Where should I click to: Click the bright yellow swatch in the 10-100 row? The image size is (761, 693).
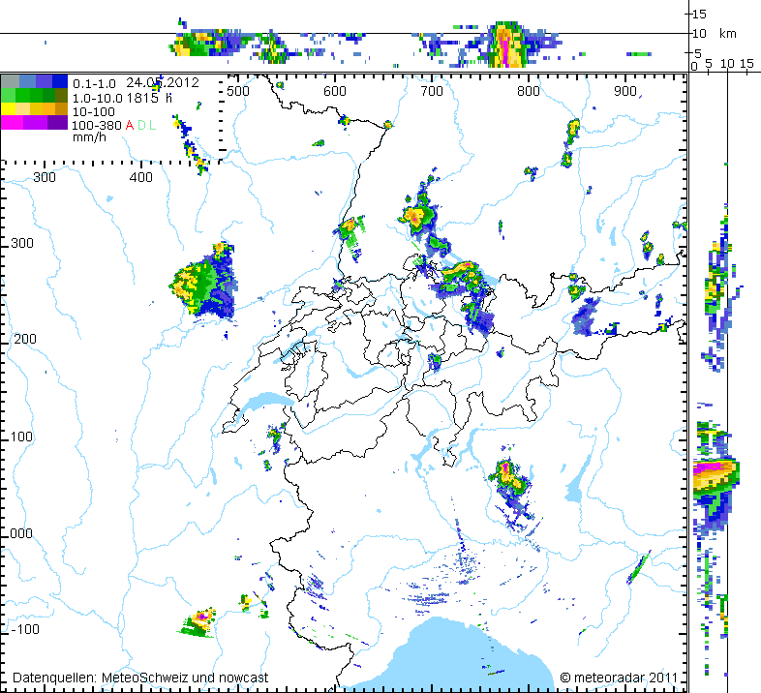pos(9,109)
